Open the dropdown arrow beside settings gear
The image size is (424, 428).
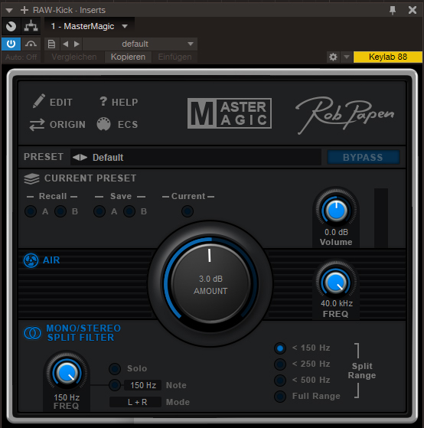tap(347, 57)
